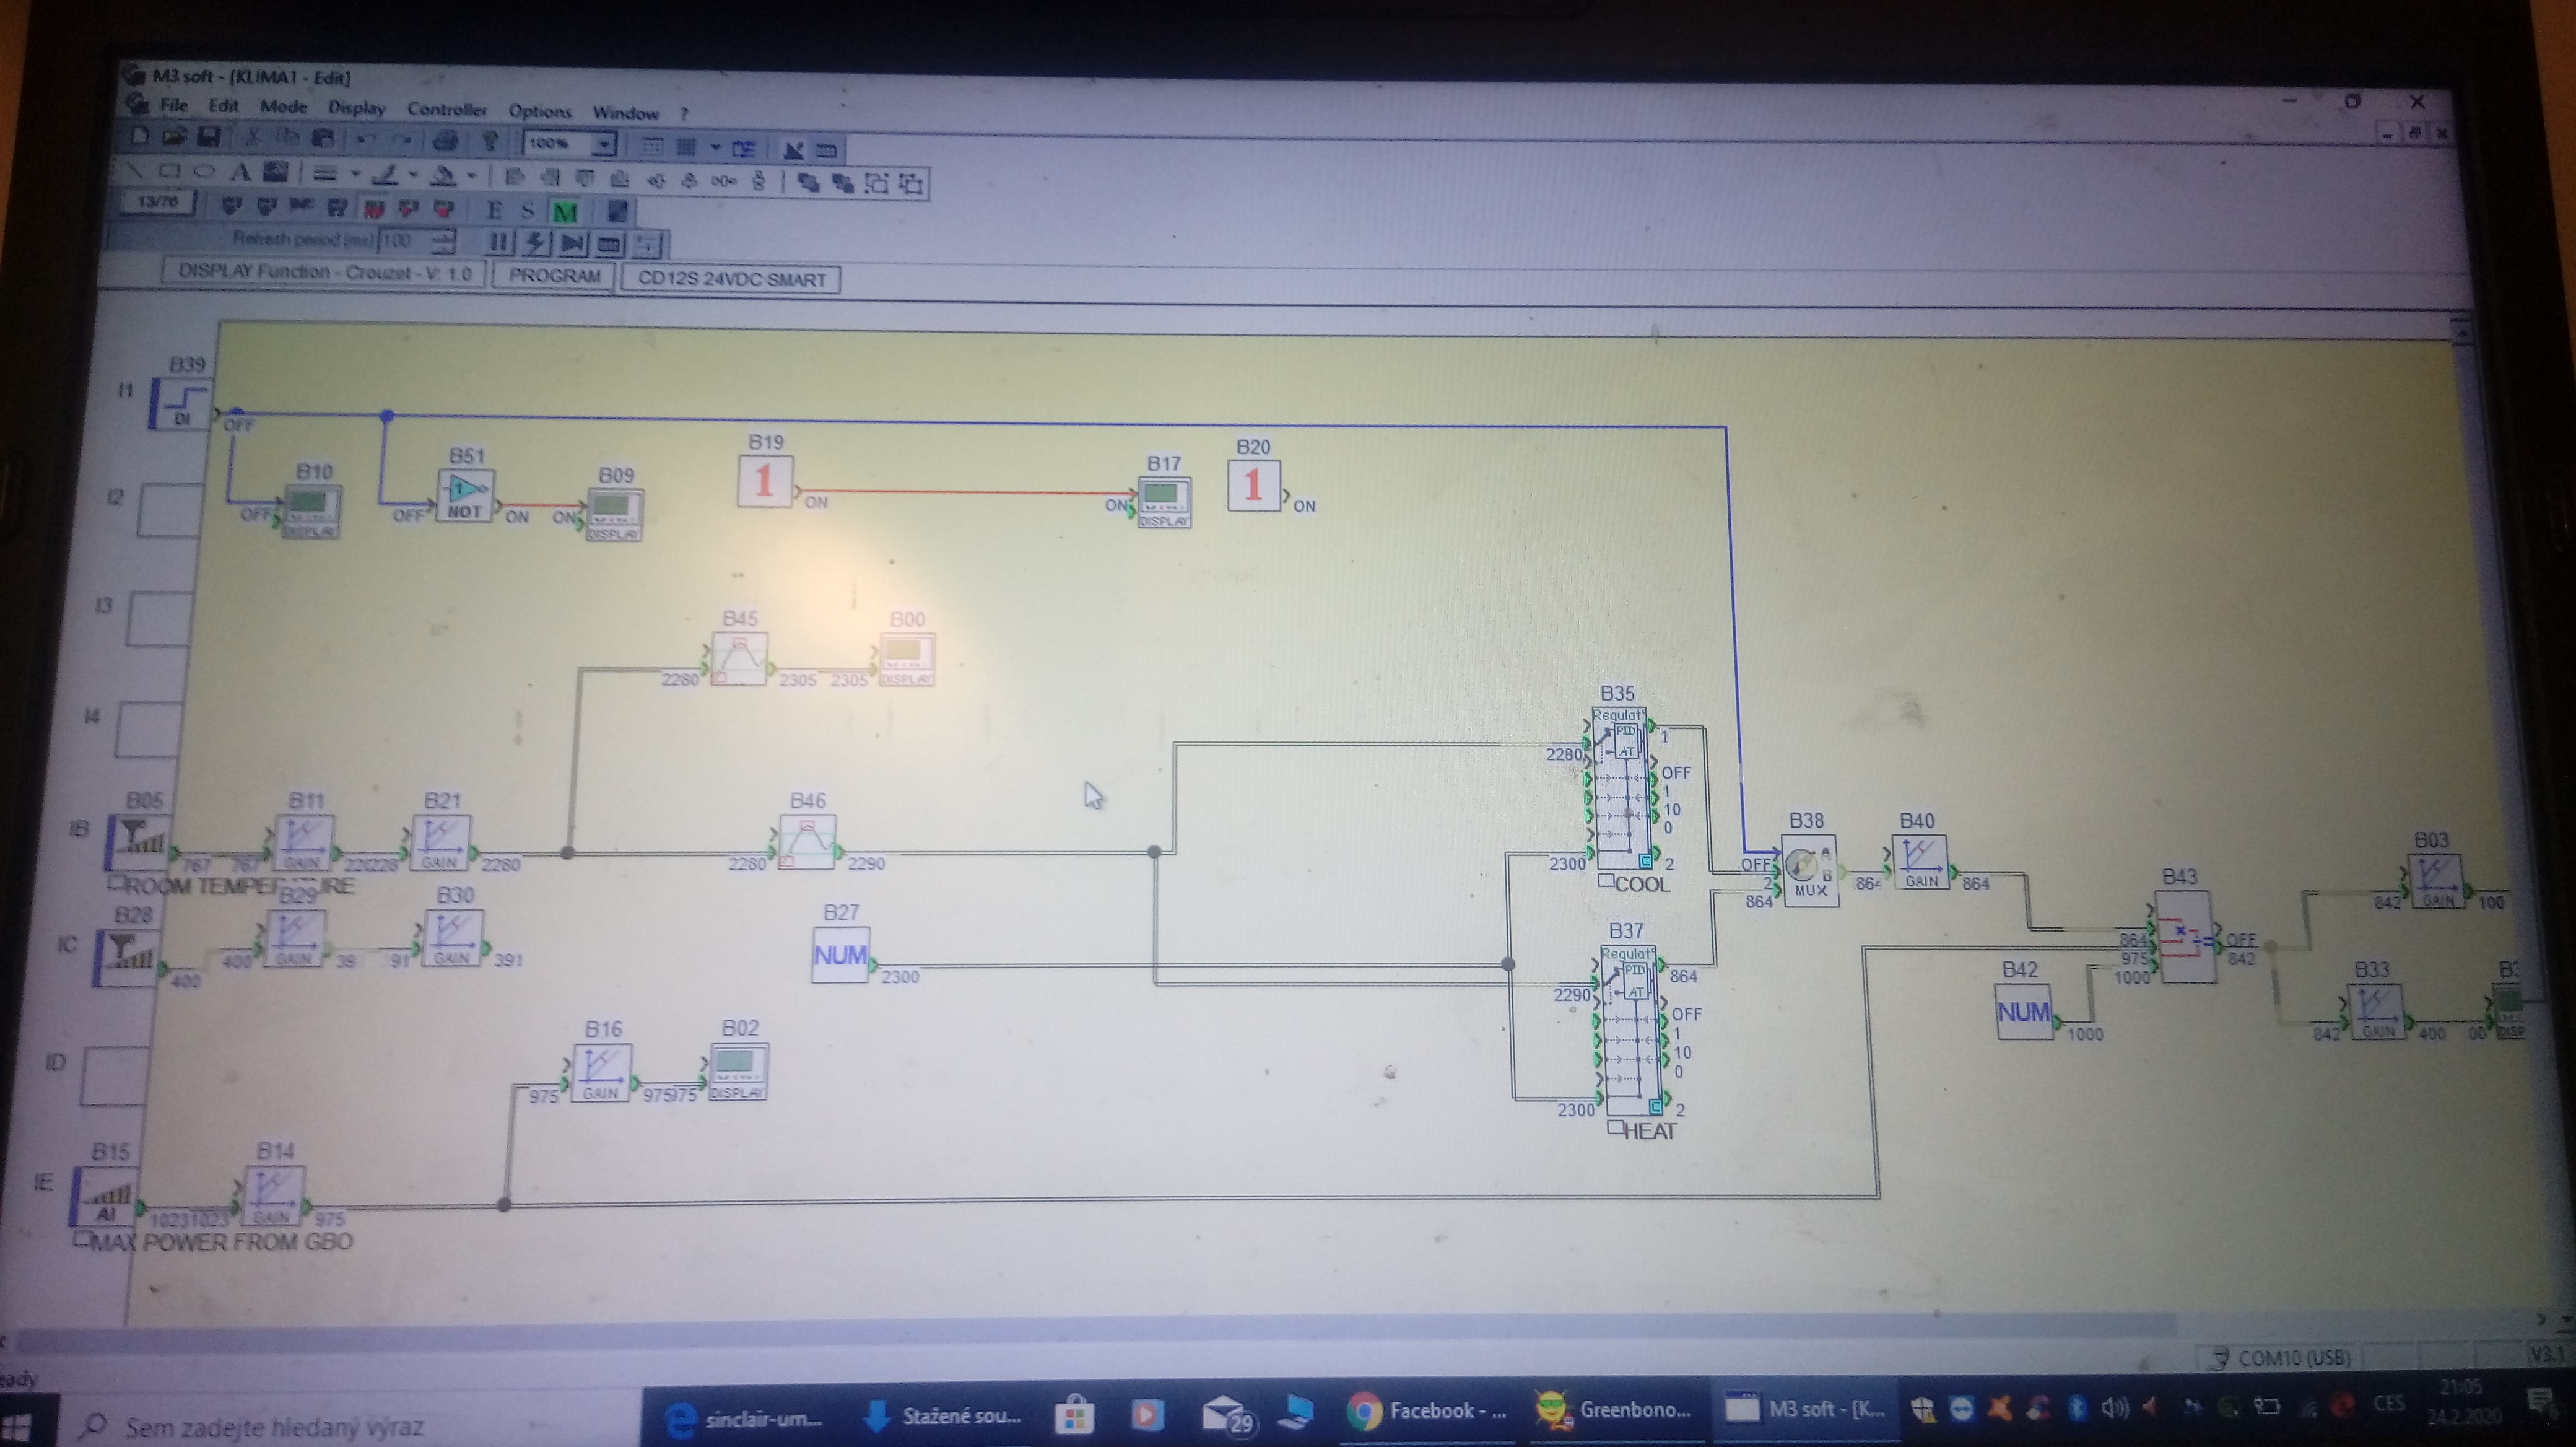2576x1447 pixels.
Task: Open the Options menu
Action: pyautogui.click(x=539, y=111)
